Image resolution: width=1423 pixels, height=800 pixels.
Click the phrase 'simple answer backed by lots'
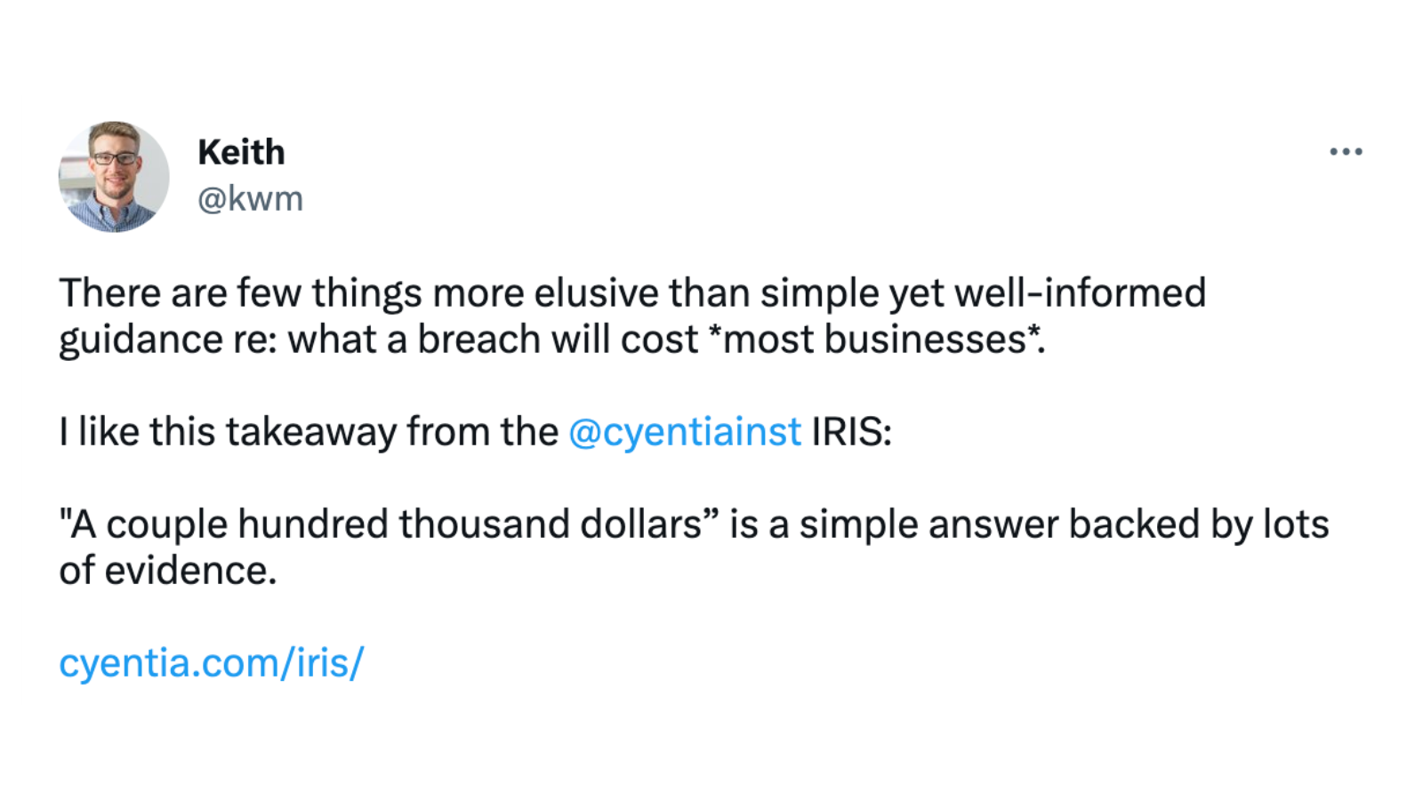pyautogui.click(x=1064, y=525)
